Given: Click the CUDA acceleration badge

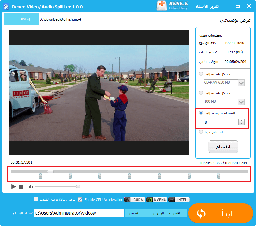Looking at the screenshot, I should (135, 200).
